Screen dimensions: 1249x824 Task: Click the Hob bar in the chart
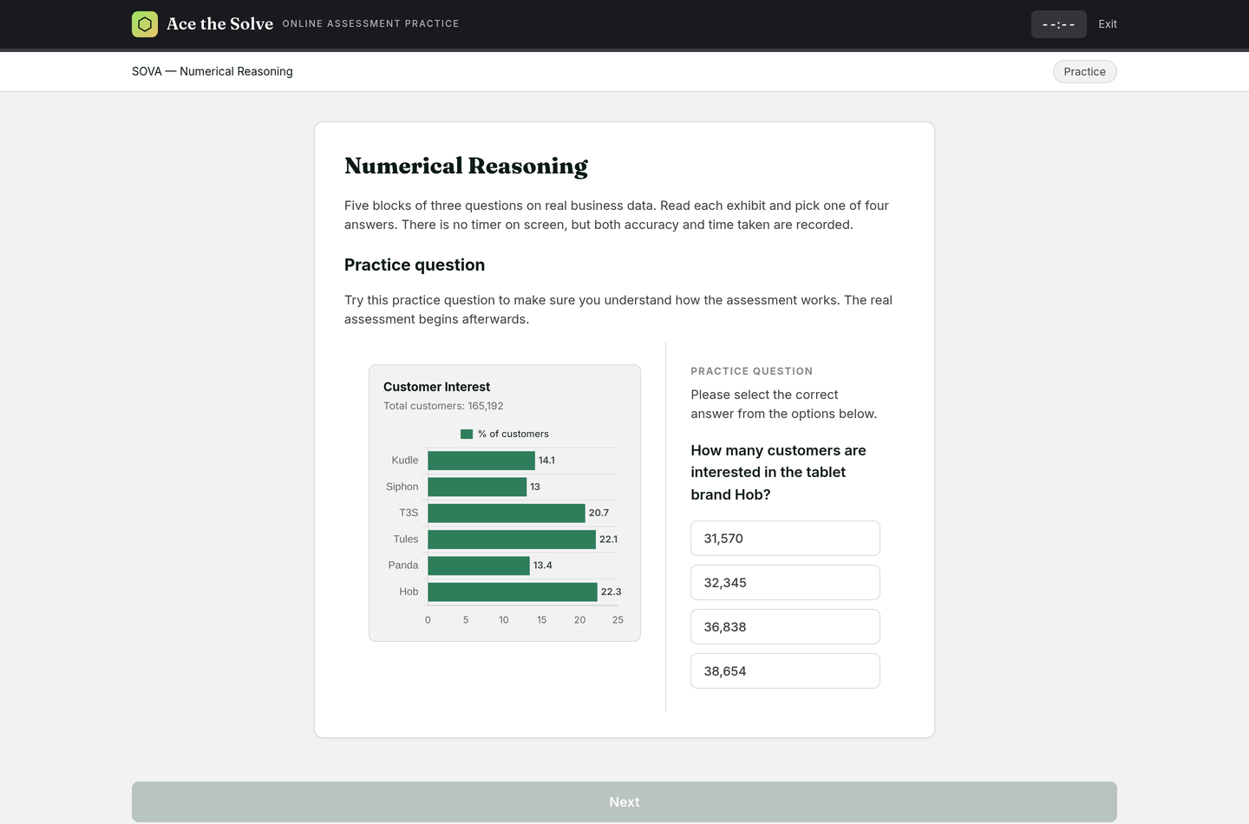513,592
